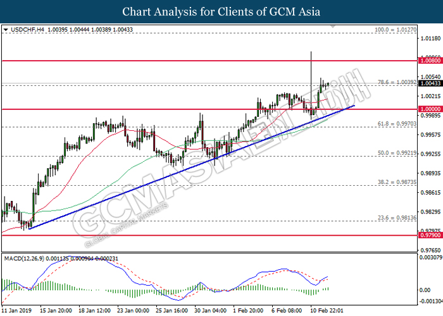Click price axis value 1.00540
This screenshot has width=443, height=316.
[x=430, y=76]
